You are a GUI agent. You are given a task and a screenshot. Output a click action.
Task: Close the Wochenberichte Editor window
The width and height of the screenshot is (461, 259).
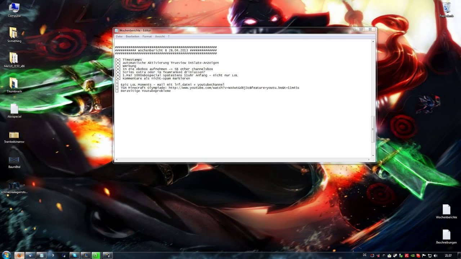370,29
